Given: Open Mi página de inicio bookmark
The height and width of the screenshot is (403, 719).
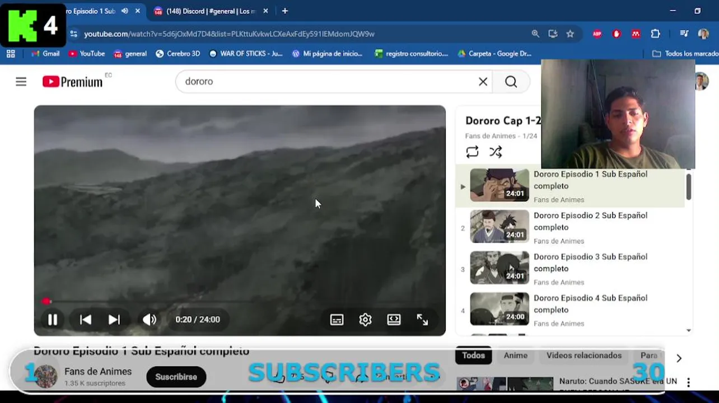Looking at the screenshot, I should [327, 54].
